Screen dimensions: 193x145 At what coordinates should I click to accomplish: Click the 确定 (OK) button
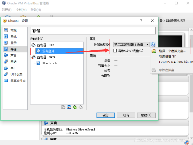[106, 115]
